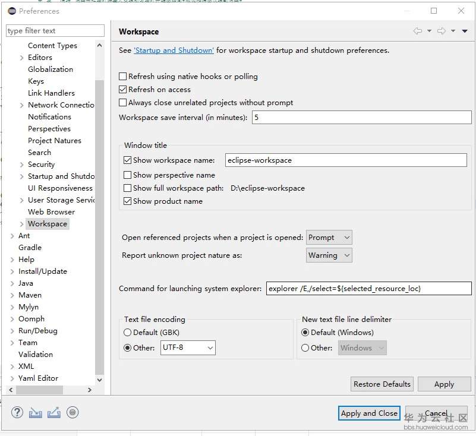Uncheck Refresh on access
This screenshot has height=436, width=476.
click(x=122, y=89)
